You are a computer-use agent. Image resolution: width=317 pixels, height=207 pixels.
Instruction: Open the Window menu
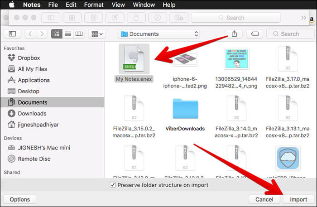[144, 5]
